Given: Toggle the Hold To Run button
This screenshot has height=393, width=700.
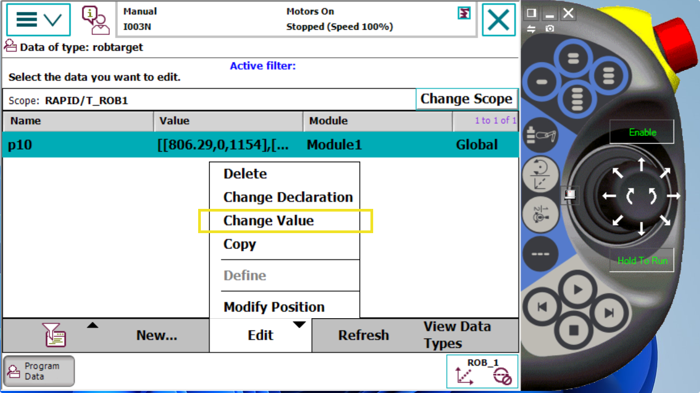Looking at the screenshot, I should point(642,261).
